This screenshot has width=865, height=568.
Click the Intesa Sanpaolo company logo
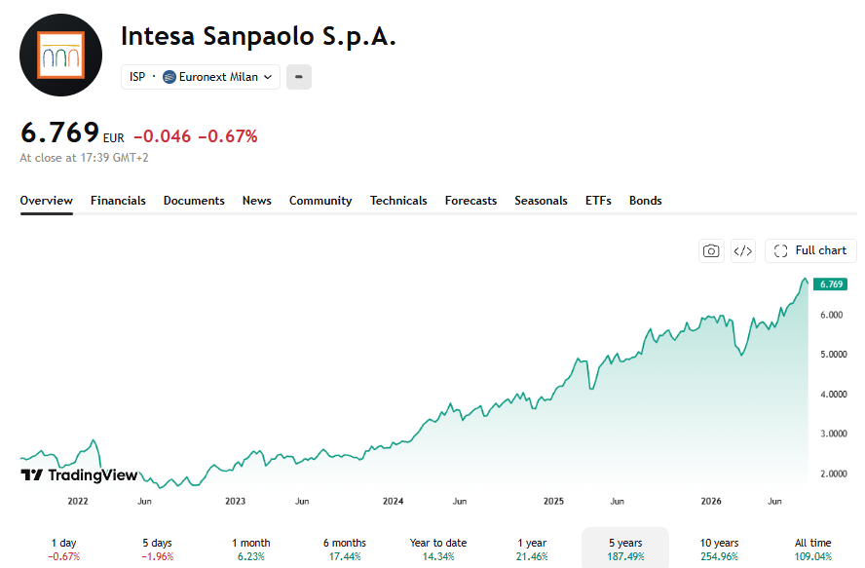(x=60, y=56)
